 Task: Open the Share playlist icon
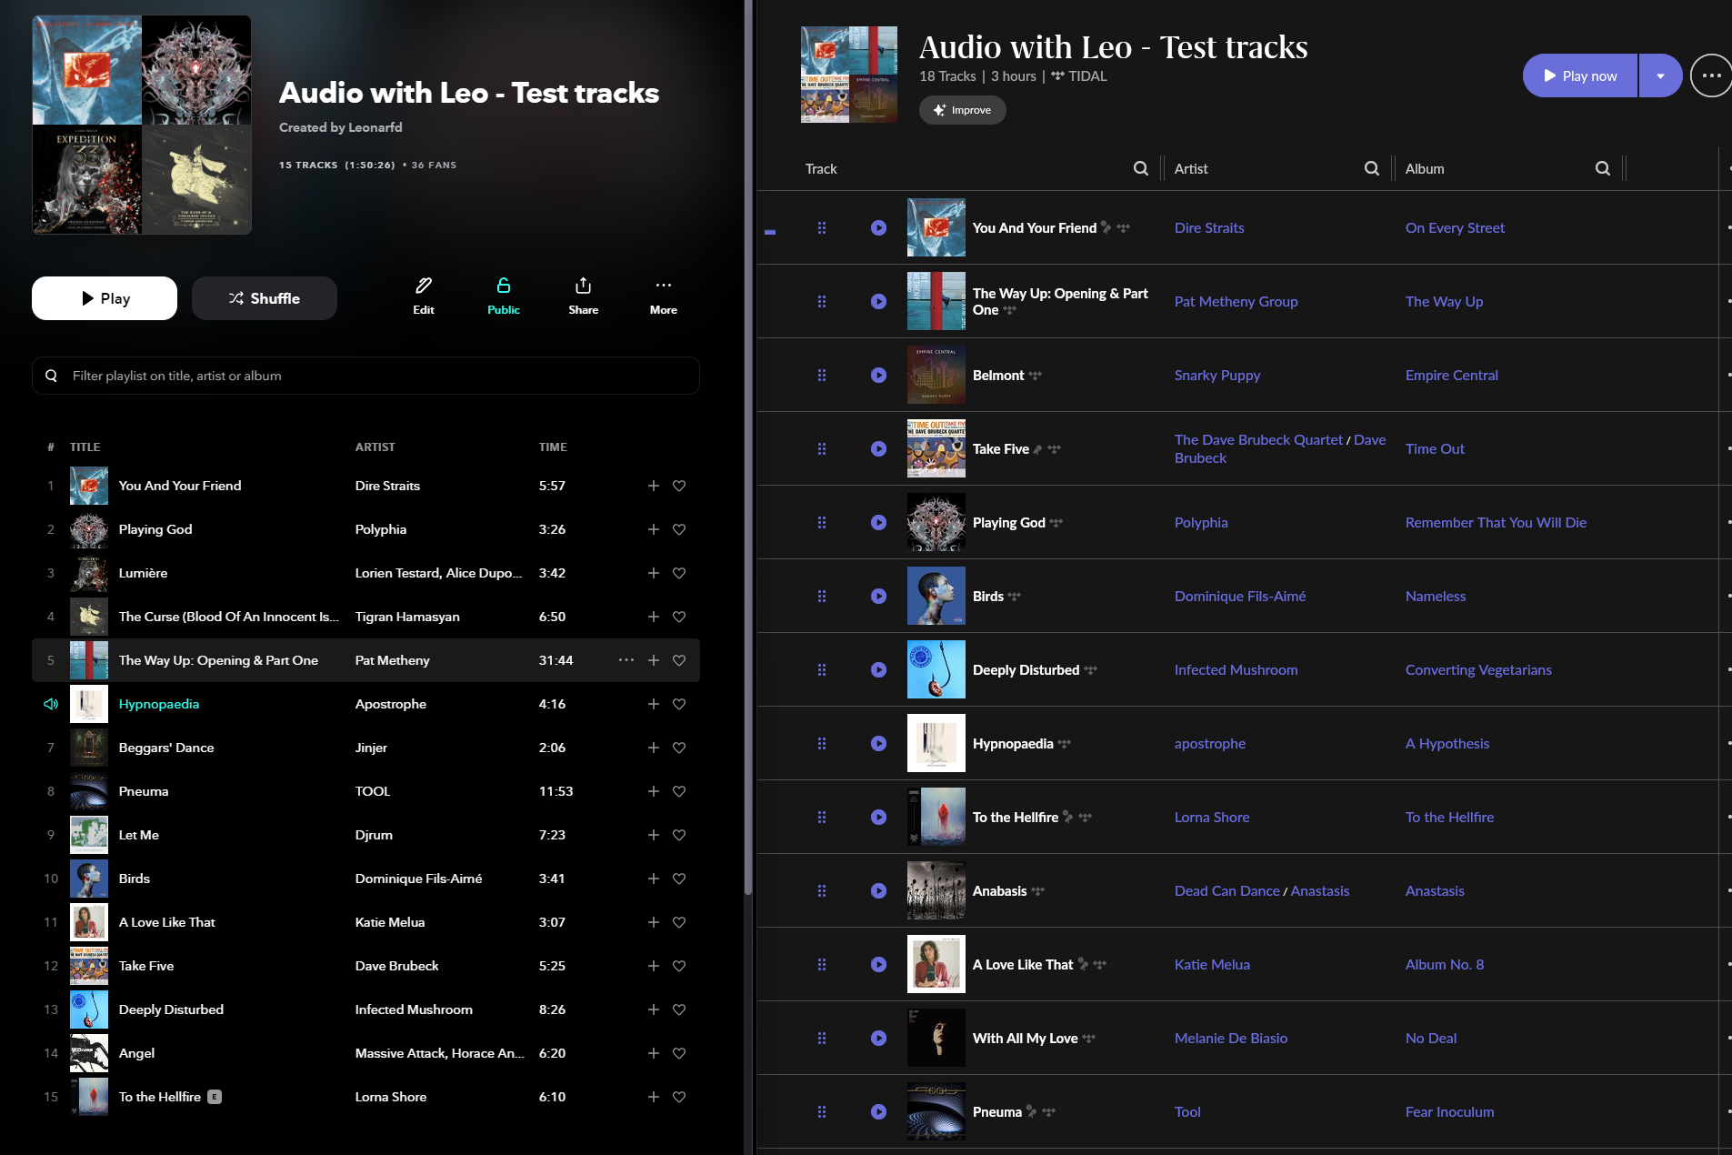(x=584, y=286)
